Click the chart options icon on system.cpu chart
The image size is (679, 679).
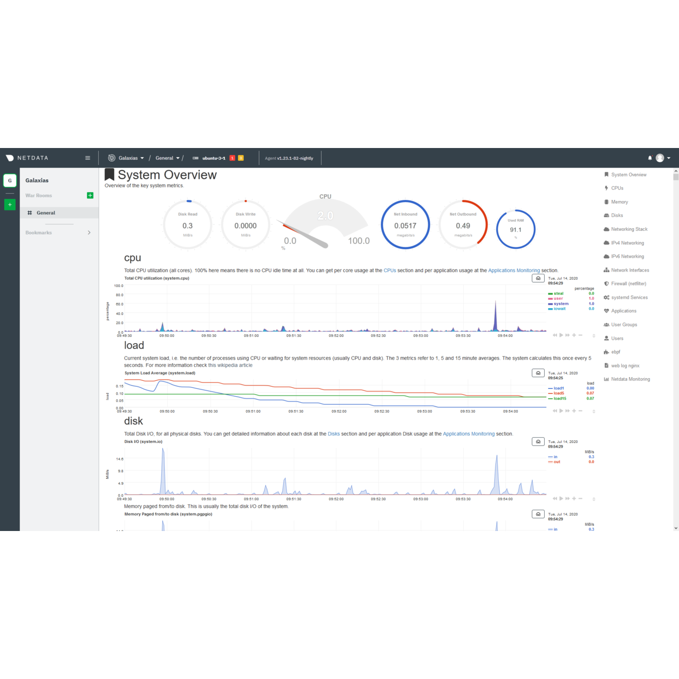coord(538,278)
